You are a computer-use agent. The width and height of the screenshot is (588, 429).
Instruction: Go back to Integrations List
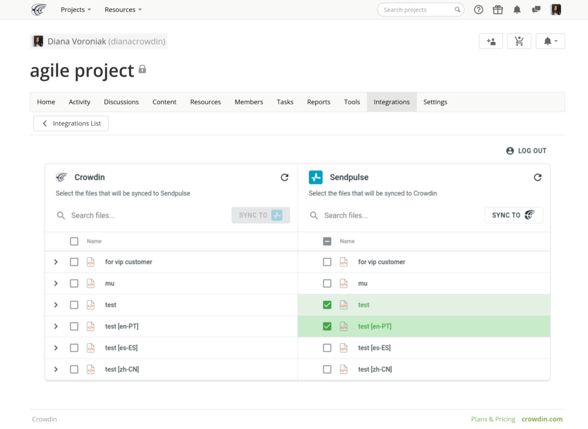pyautogui.click(x=71, y=123)
